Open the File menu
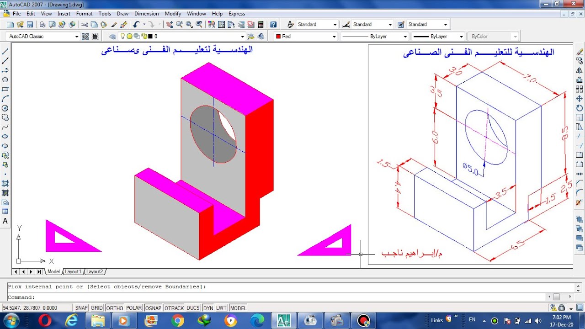 coord(16,14)
